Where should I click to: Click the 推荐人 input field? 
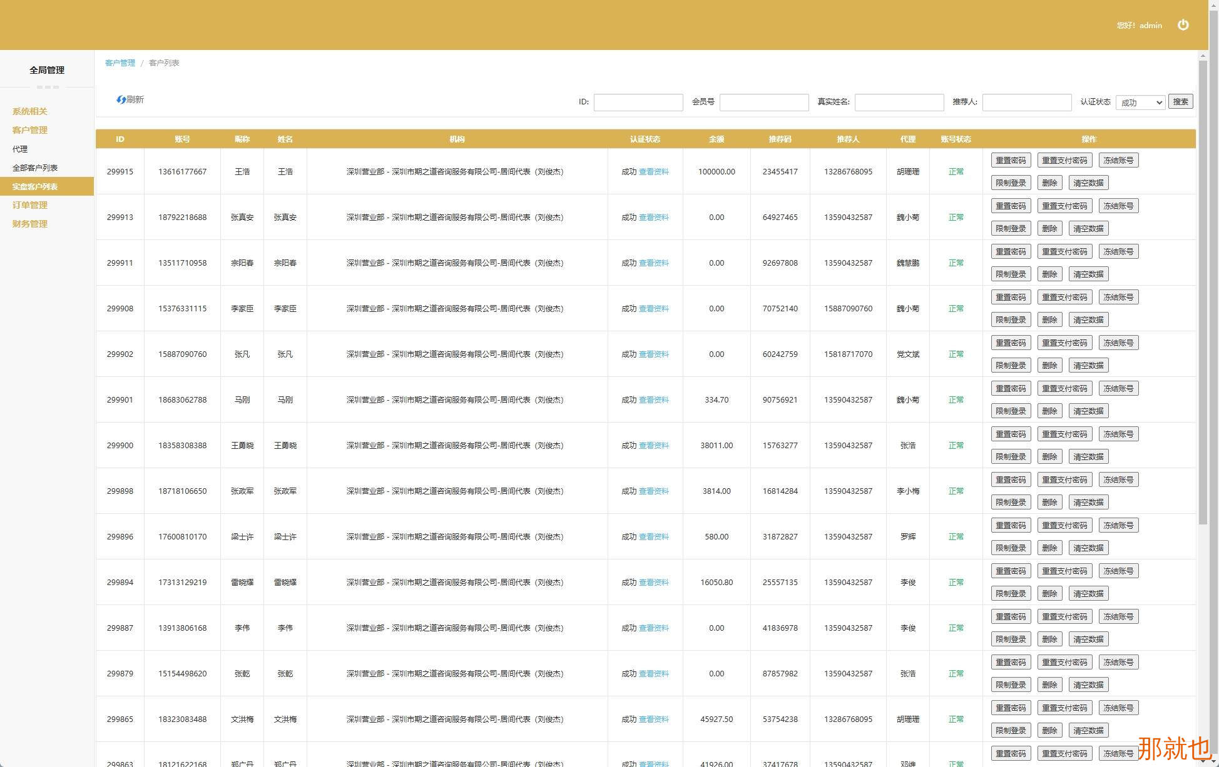click(x=1026, y=103)
